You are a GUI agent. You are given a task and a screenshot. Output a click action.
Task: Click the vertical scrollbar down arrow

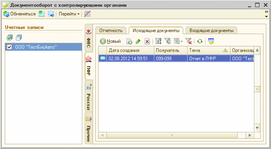[257, 128]
